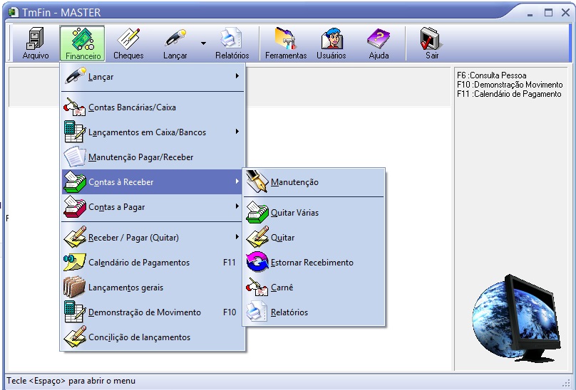Open Ajuda help book icon

379,43
